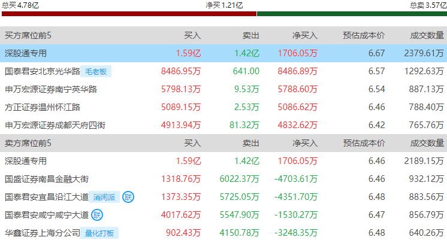This screenshot has width=447, height=240.
Task: Click net value -1530.27万
Action: pos(296,215)
